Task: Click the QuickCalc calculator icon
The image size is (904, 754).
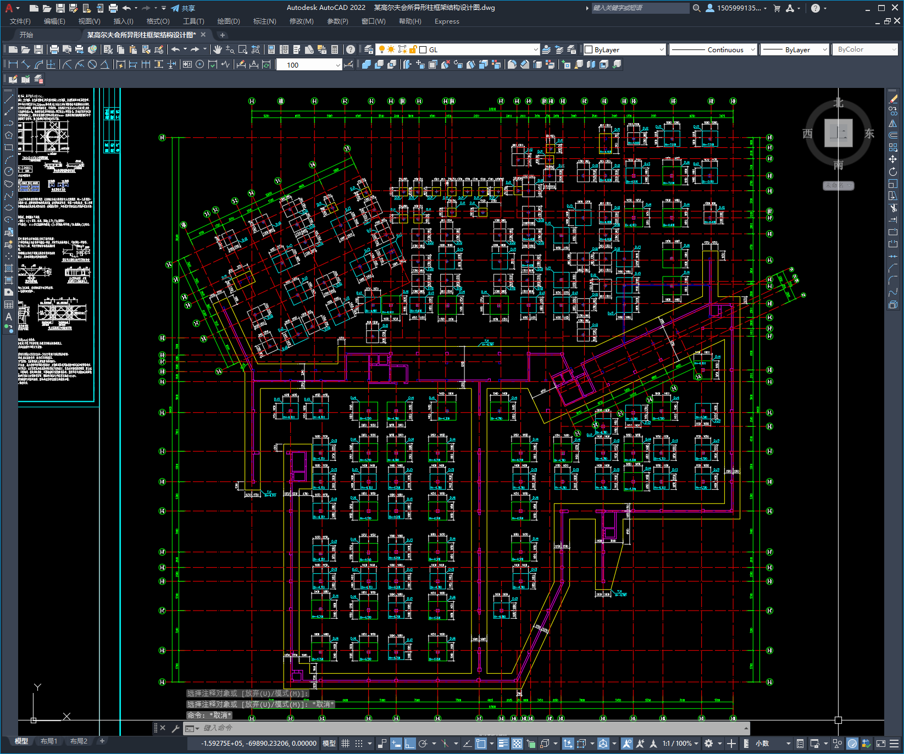Action: (x=335, y=49)
